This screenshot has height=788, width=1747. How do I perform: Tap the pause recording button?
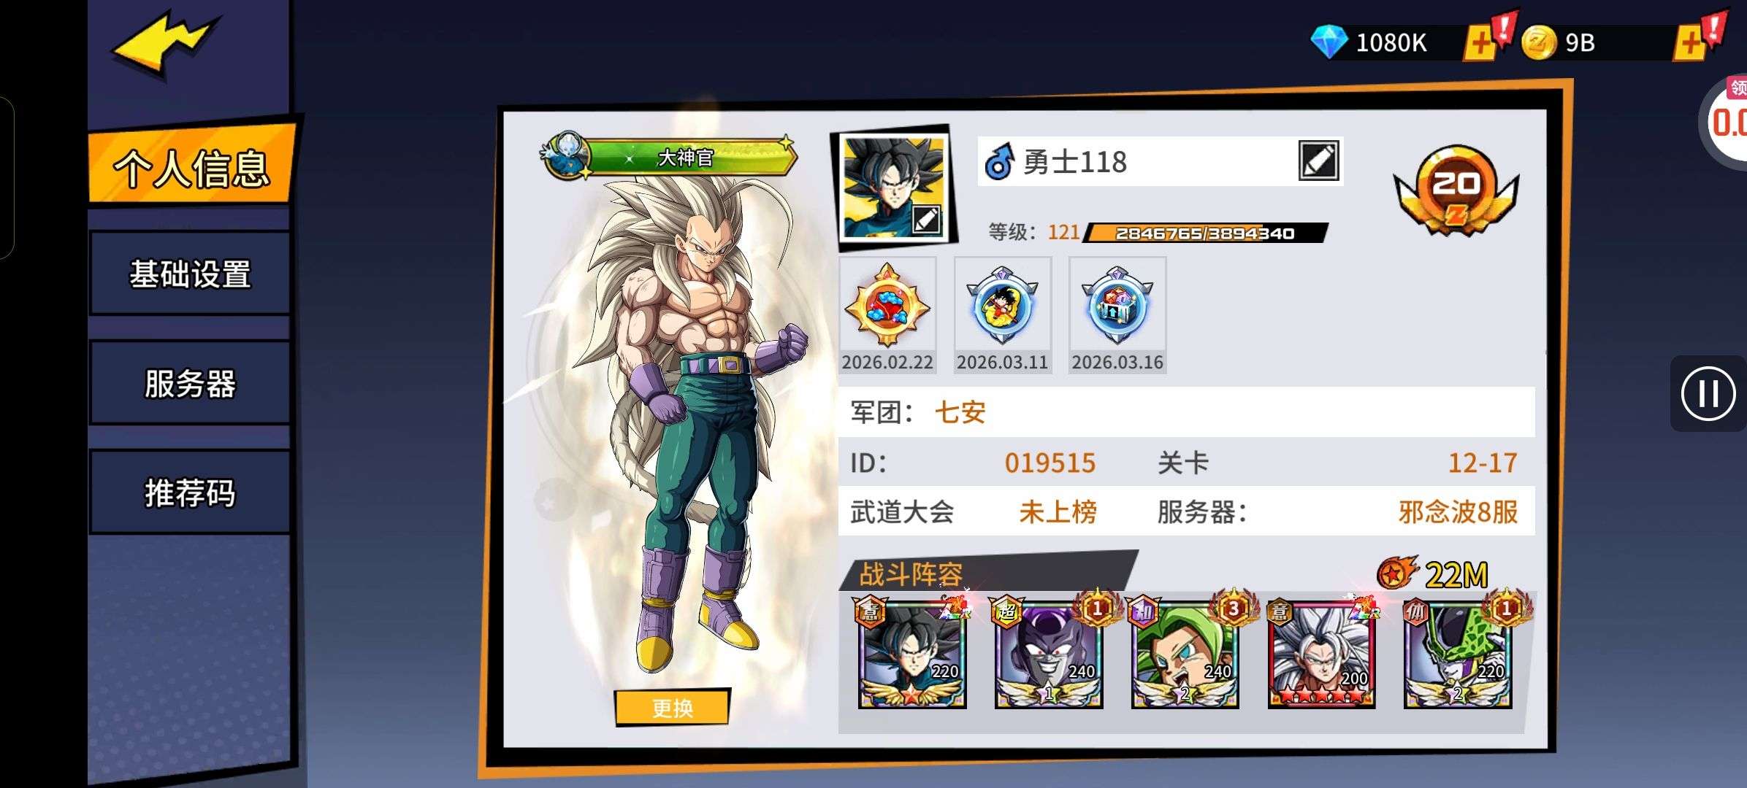pyautogui.click(x=1708, y=394)
